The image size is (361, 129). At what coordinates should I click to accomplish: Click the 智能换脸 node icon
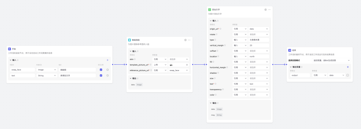pos(129,40)
